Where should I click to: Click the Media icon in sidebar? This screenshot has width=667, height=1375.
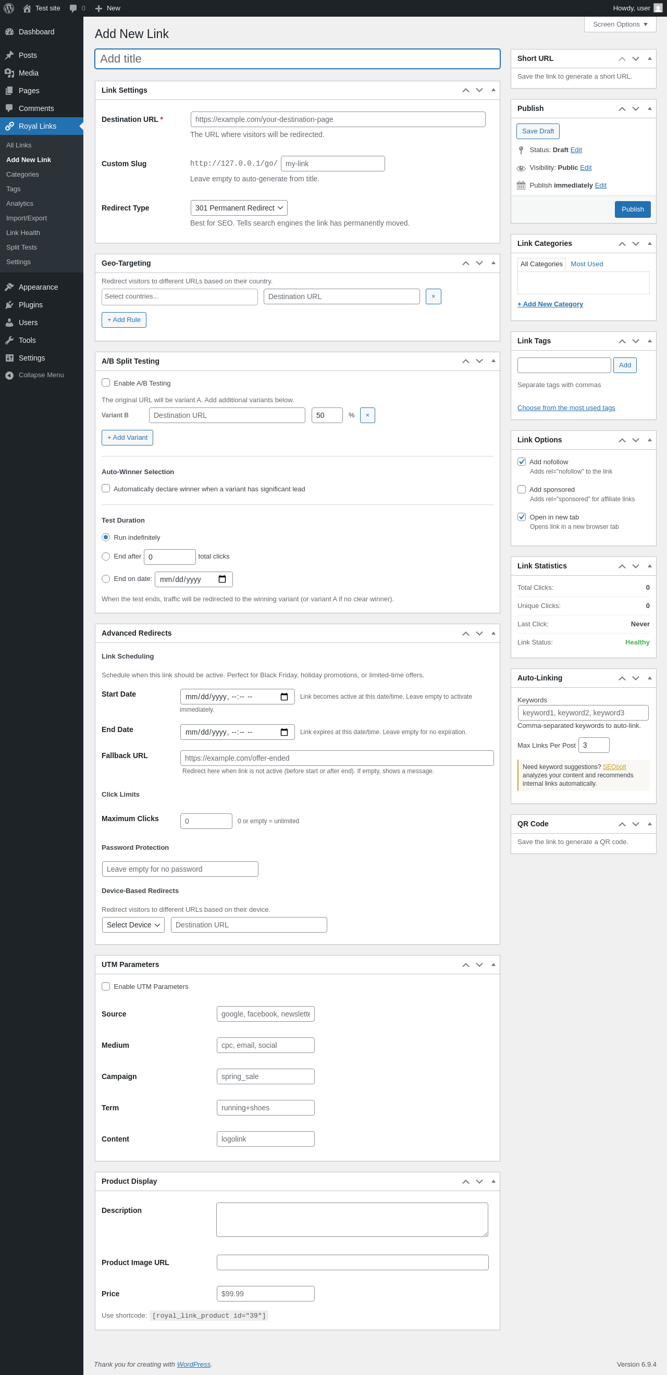coord(9,73)
